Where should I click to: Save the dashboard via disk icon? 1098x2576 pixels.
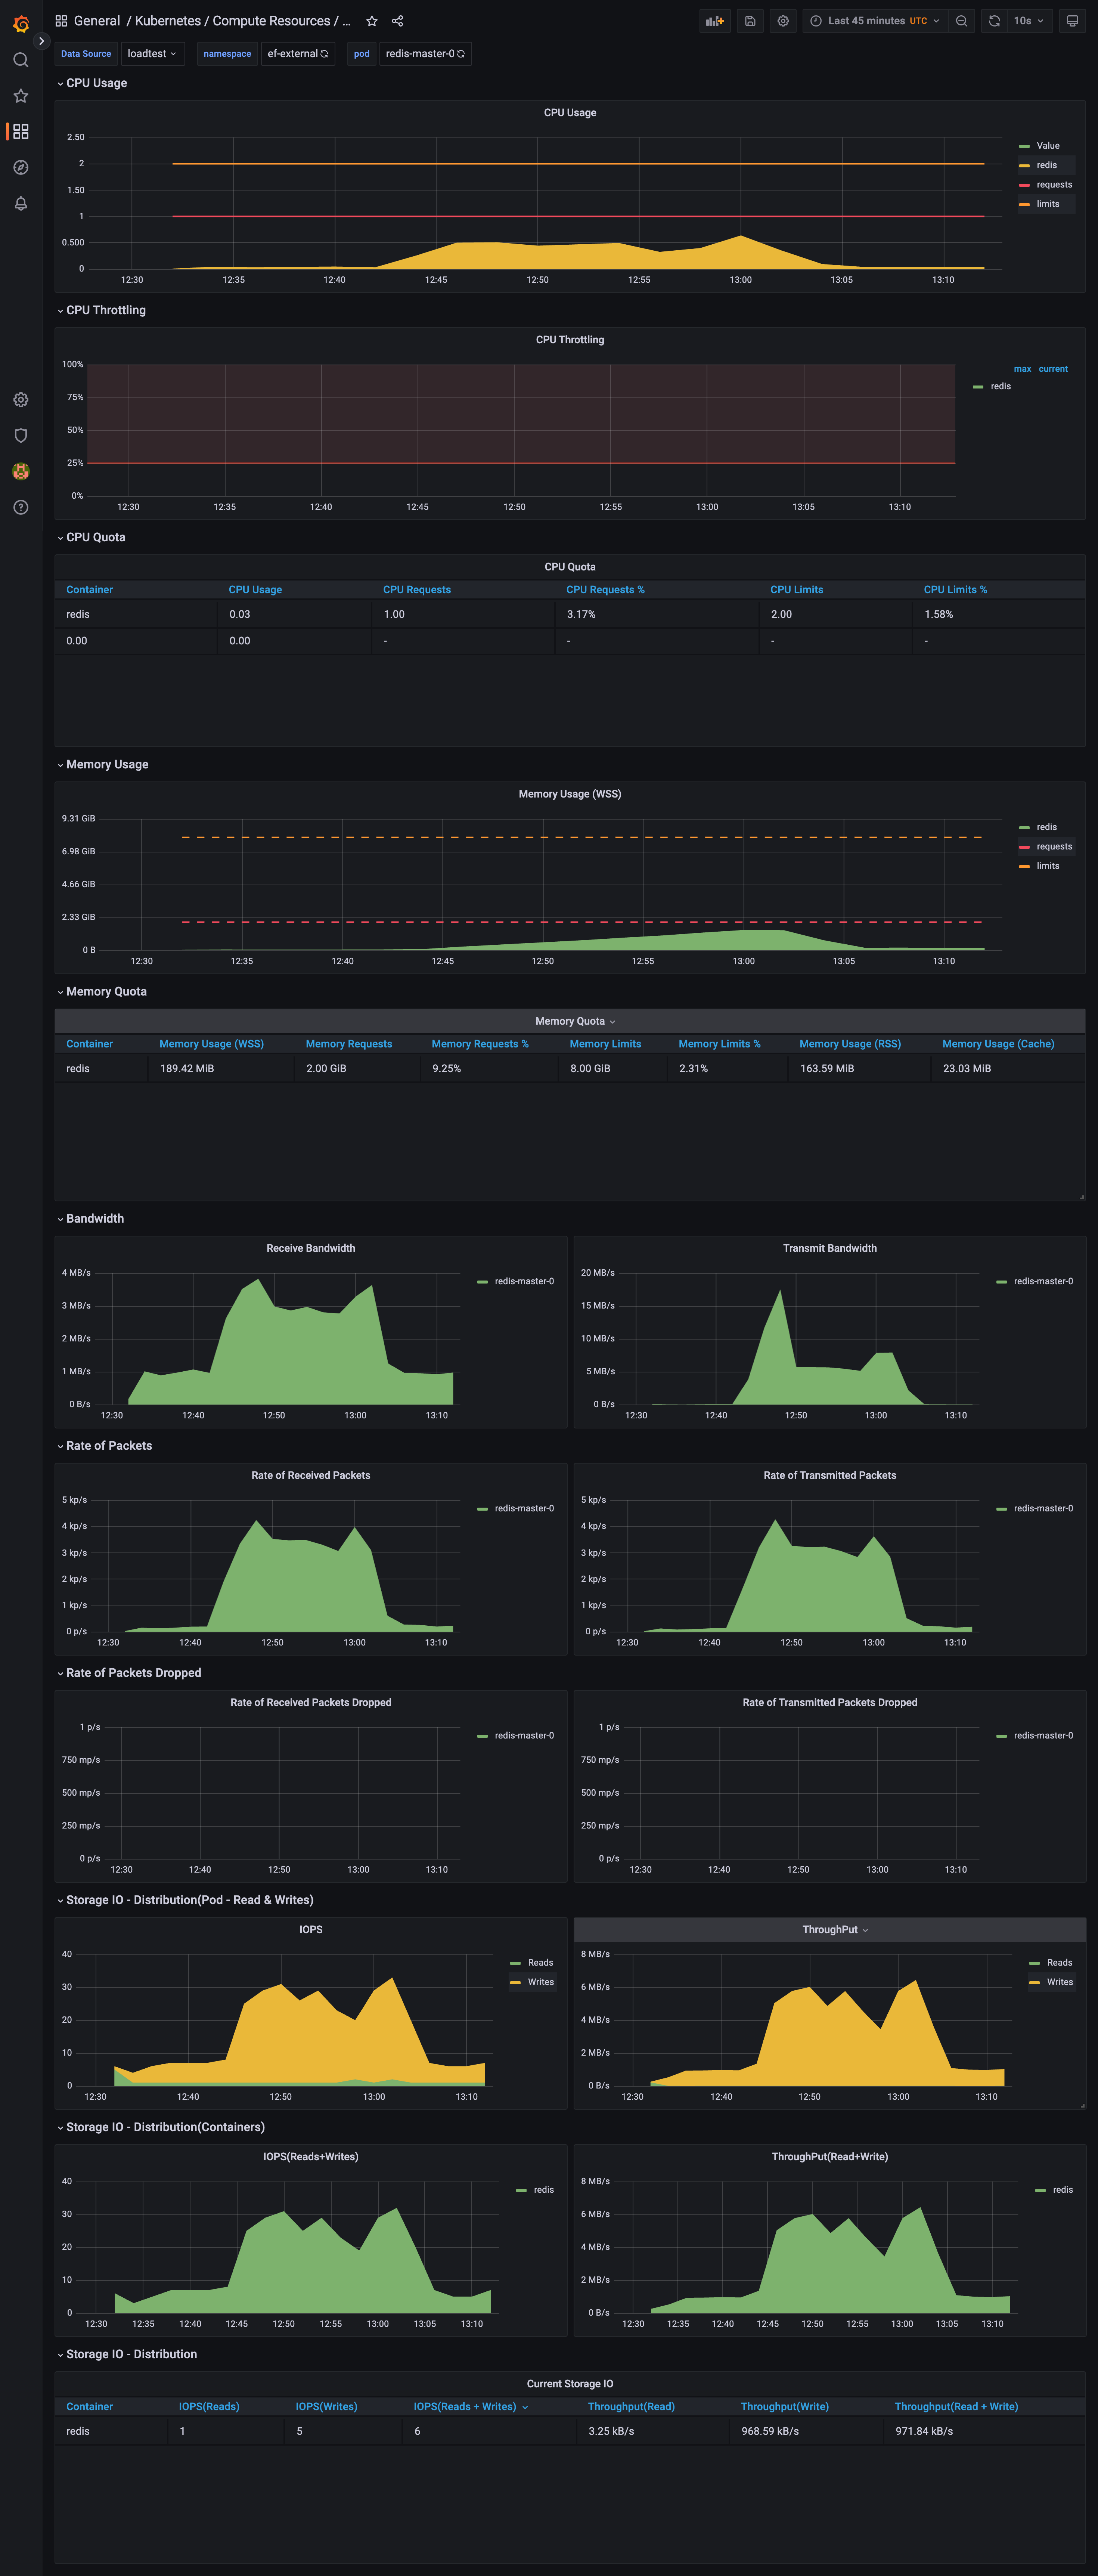coord(750,20)
